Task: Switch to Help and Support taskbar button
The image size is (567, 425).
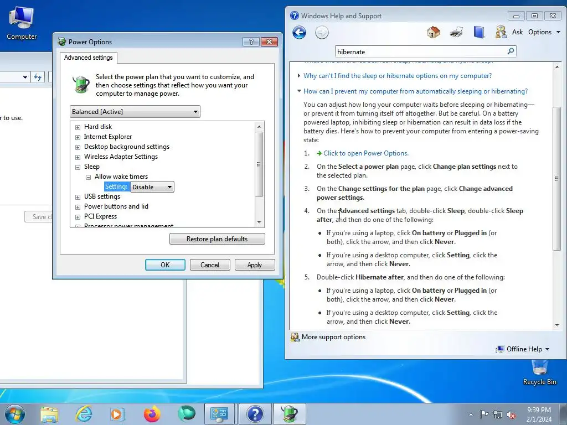Action: point(255,414)
